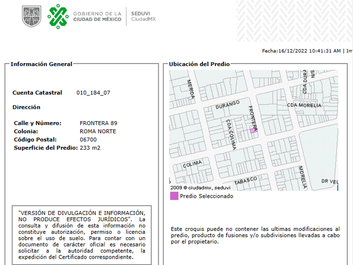
Task: Click the CDA MORELIA street label on map
Action: (x=304, y=105)
